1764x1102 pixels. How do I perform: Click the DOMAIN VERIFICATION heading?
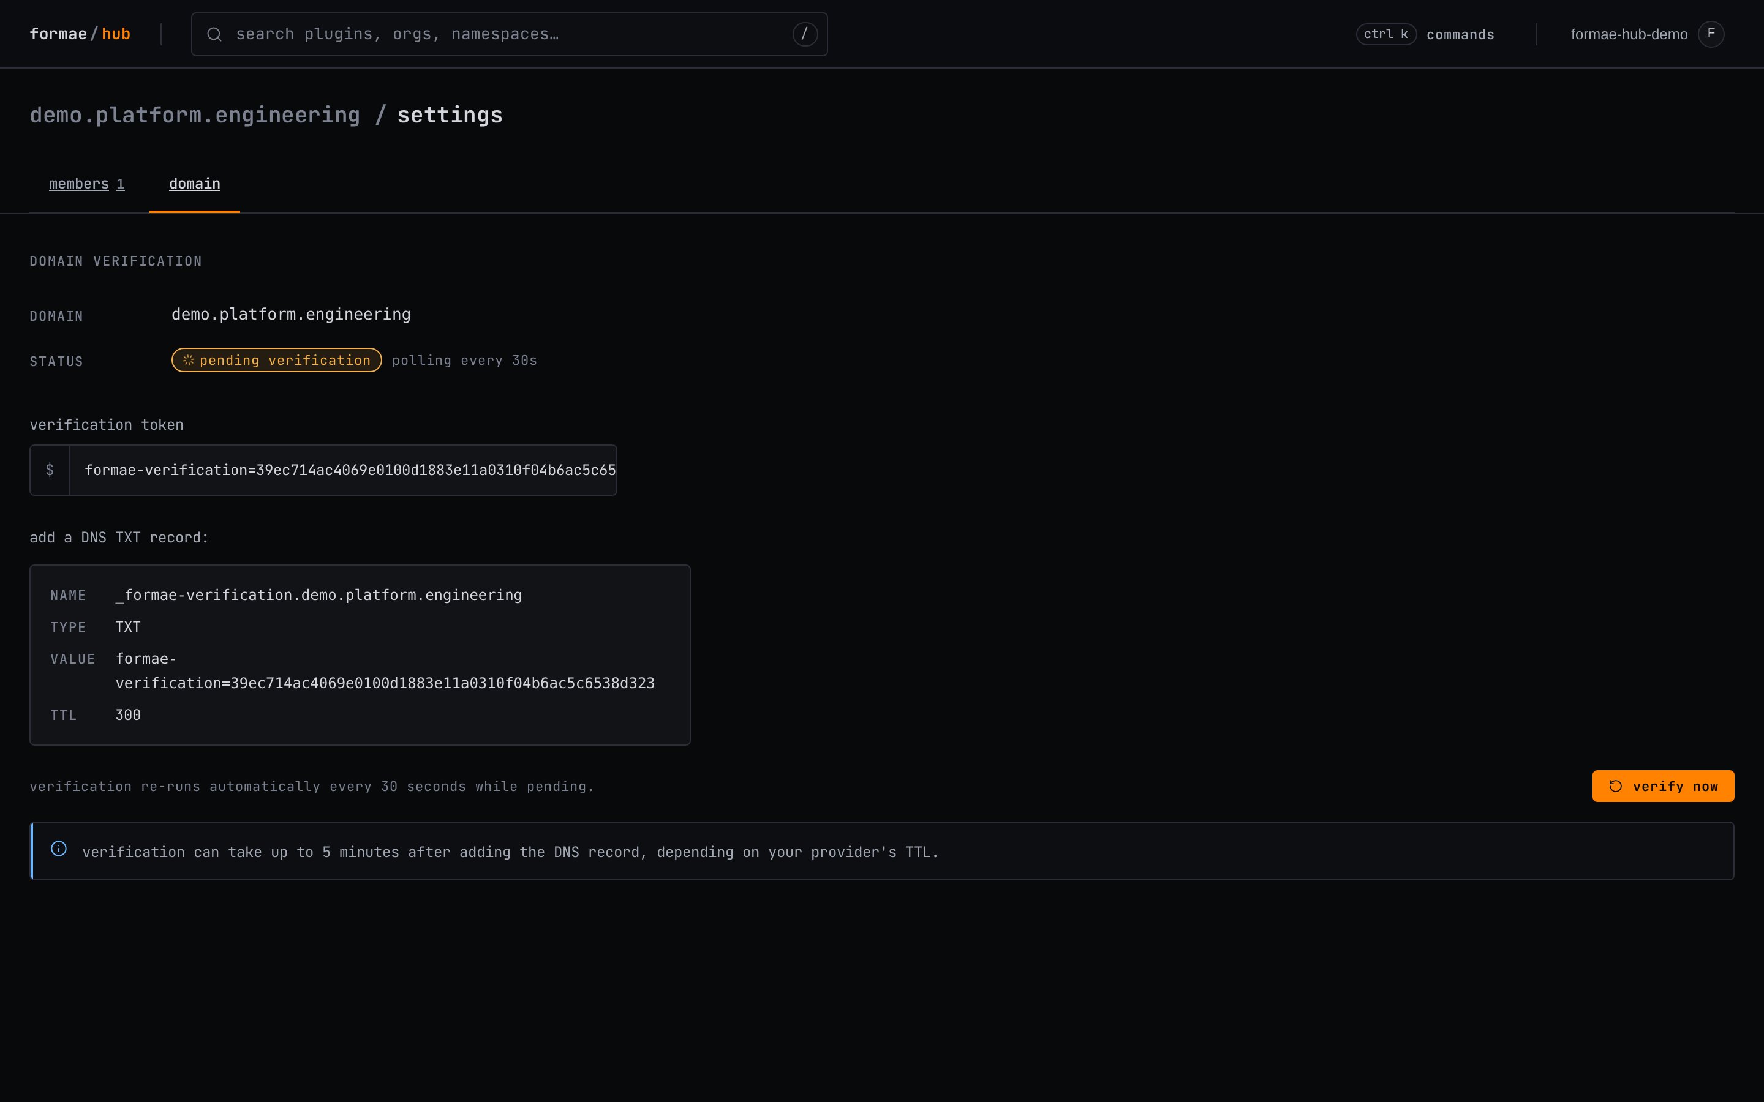pos(116,261)
